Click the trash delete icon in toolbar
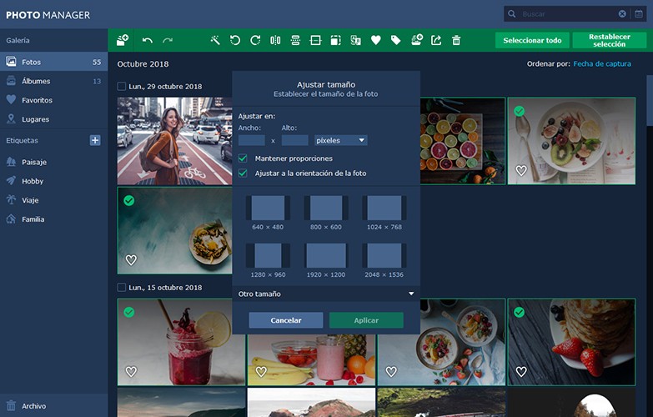The image size is (653, 417). pyautogui.click(x=456, y=40)
